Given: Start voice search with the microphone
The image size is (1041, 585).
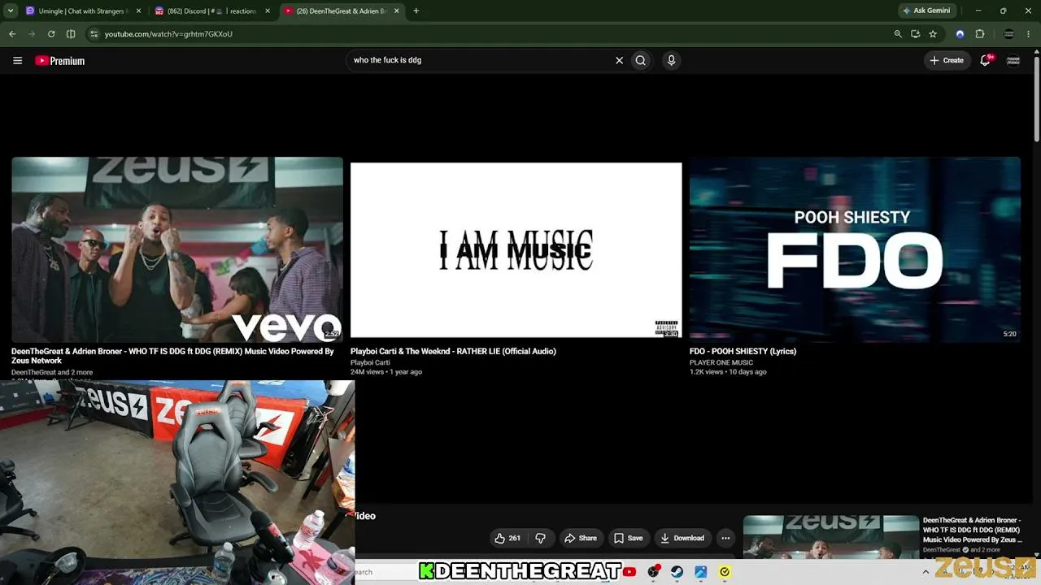Looking at the screenshot, I should [671, 60].
